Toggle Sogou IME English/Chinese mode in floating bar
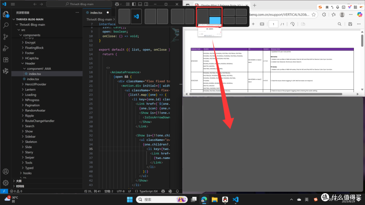This screenshot has width=365, height=205. point(327,7)
